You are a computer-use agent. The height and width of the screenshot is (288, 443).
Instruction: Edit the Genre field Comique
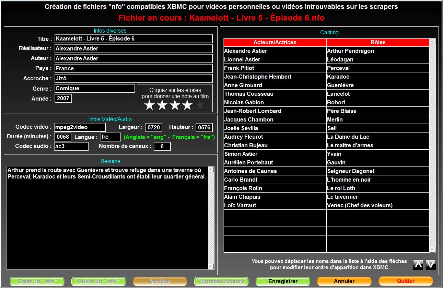(95, 89)
